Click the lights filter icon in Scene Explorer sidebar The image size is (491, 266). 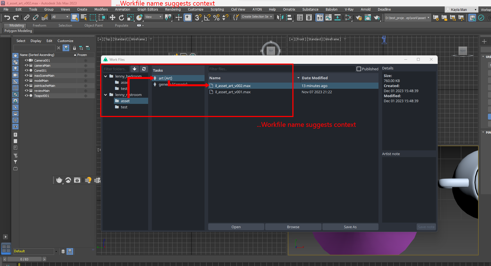tap(15, 69)
